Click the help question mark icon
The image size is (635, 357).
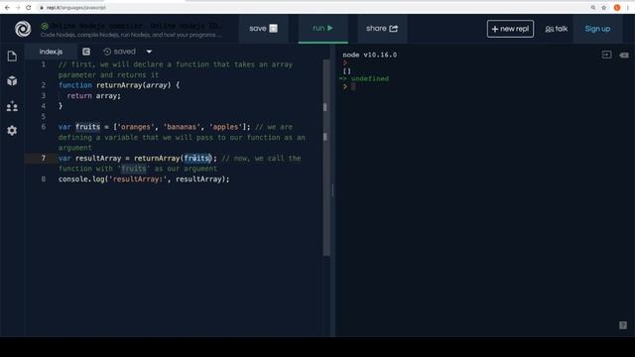click(623, 325)
